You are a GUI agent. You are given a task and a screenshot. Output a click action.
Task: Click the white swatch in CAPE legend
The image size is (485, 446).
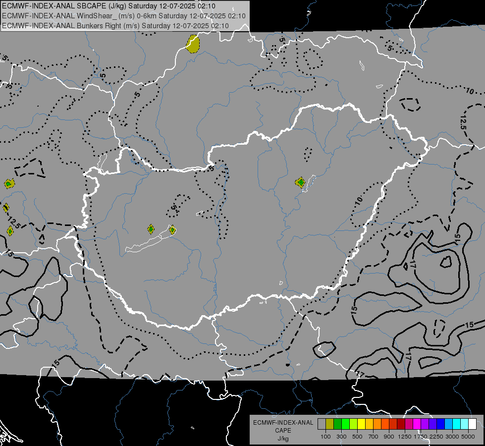click(x=472, y=424)
